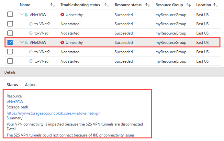Click the VNet2GW gateway lock icon
This screenshot has height=141, width=224.
point(26,43)
